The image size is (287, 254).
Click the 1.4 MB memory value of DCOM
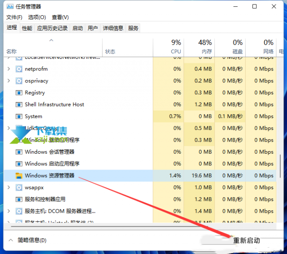[x=203, y=211]
